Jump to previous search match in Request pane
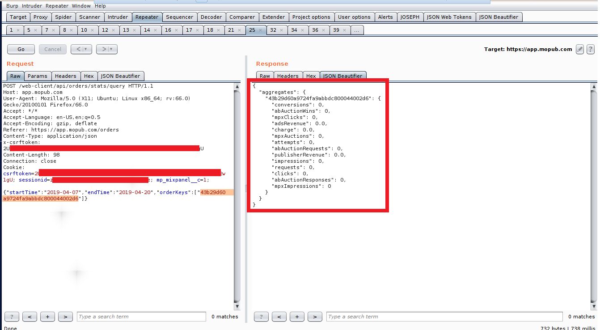 (x=30, y=317)
